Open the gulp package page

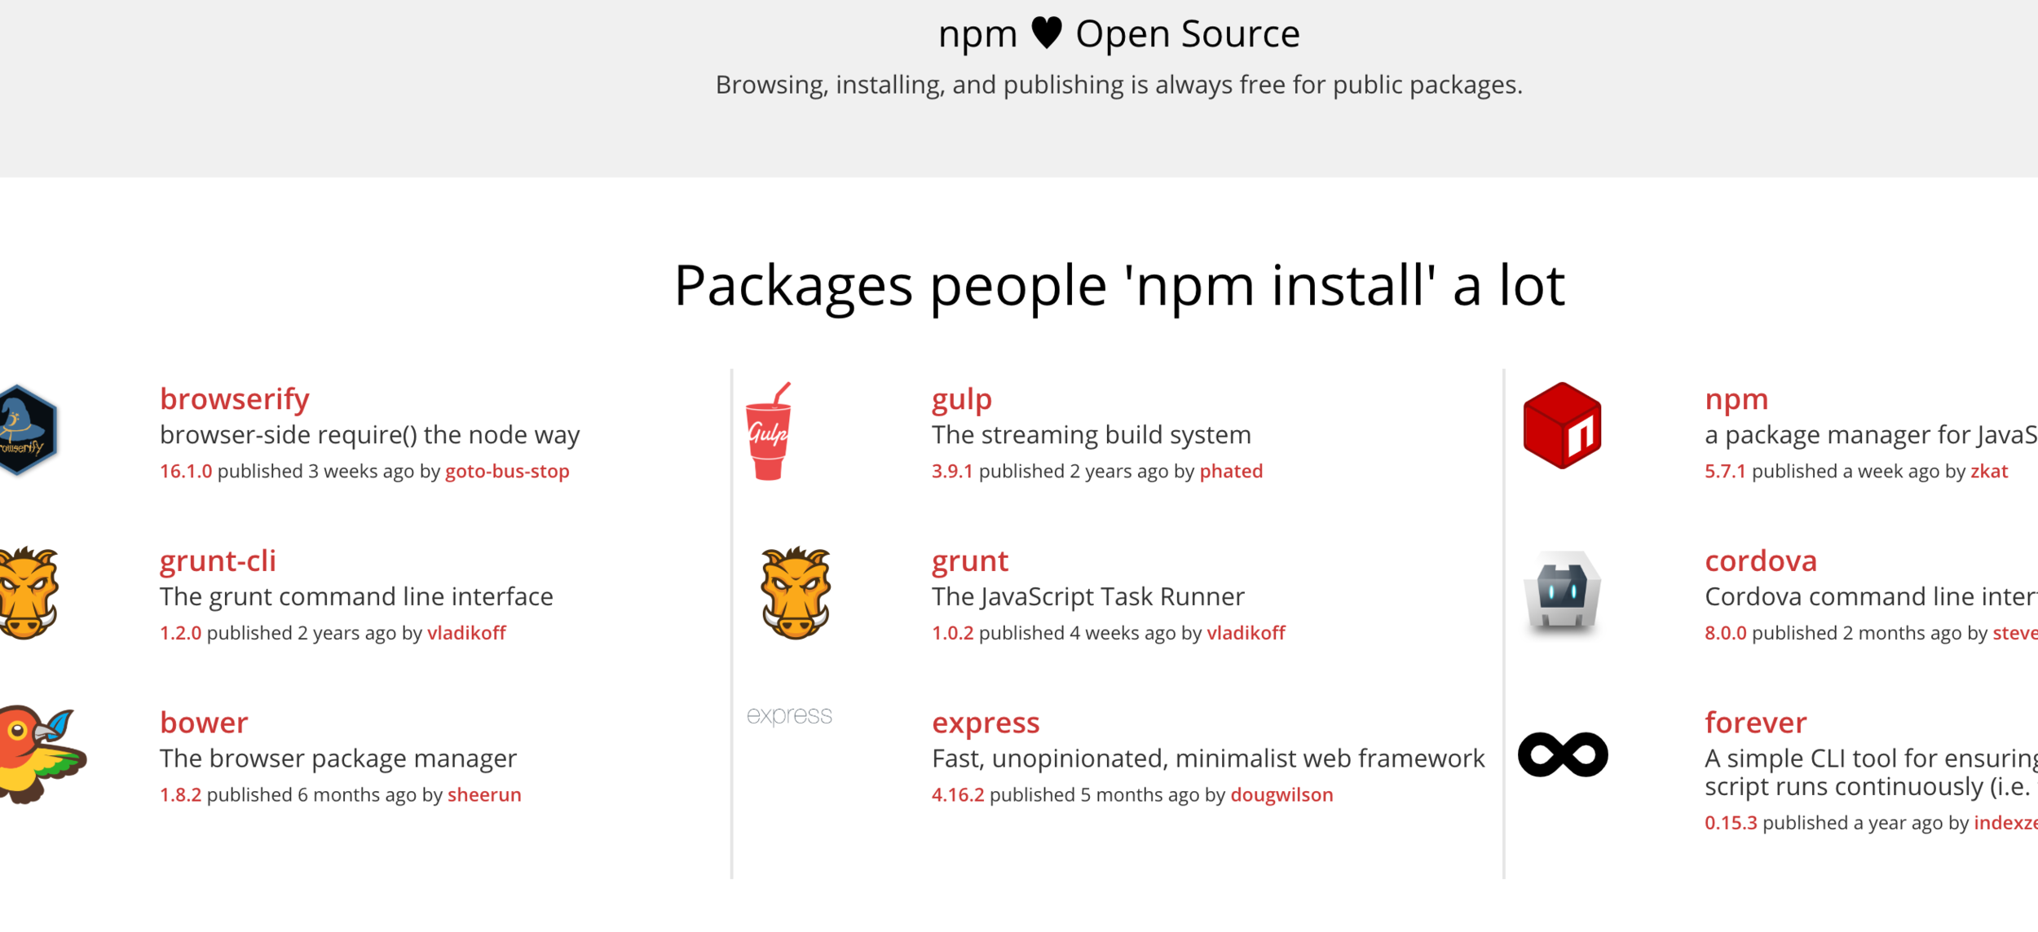click(961, 399)
